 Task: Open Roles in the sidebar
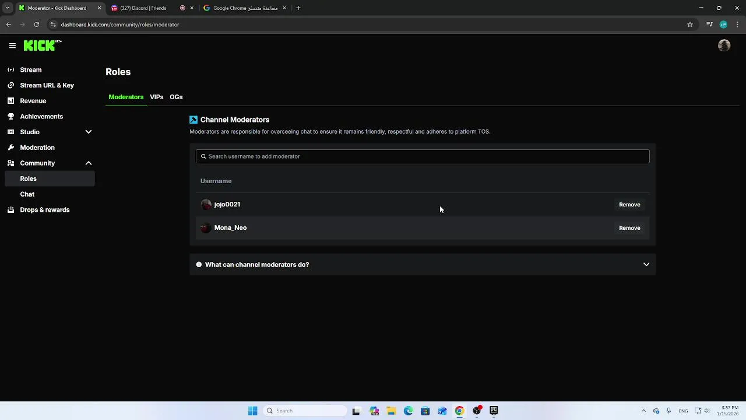click(x=50, y=178)
